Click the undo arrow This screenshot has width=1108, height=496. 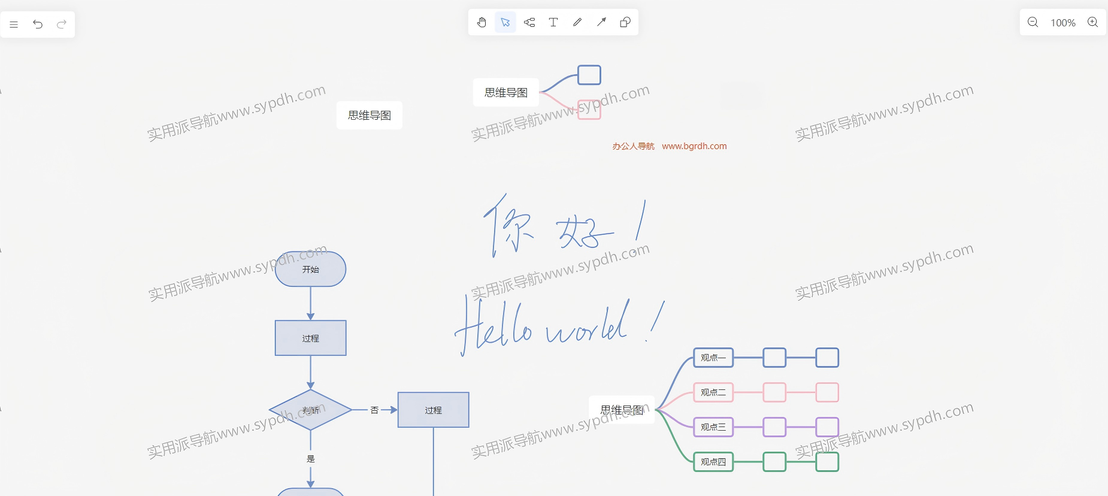pyautogui.click(x=38, y=25)
